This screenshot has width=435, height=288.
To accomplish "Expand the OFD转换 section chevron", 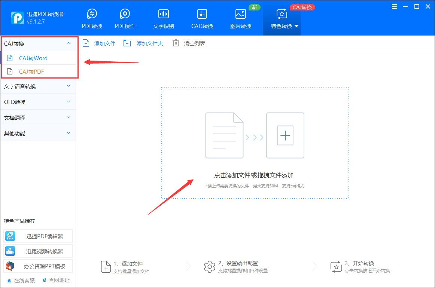I will (x=69, y=102).
